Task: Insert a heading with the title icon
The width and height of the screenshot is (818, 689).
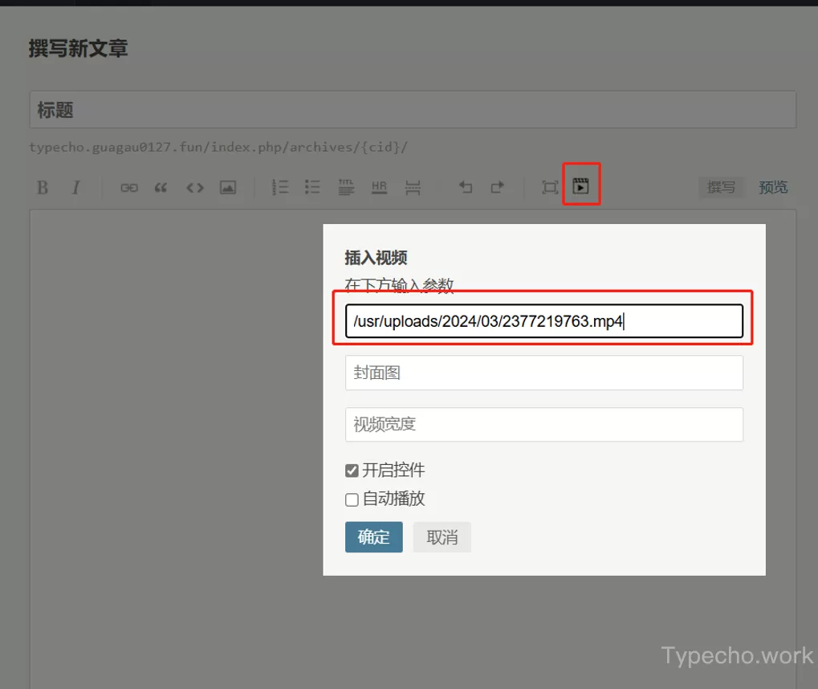Action: [345, 187]
